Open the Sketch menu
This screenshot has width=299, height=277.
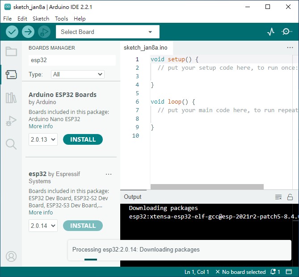41,19
